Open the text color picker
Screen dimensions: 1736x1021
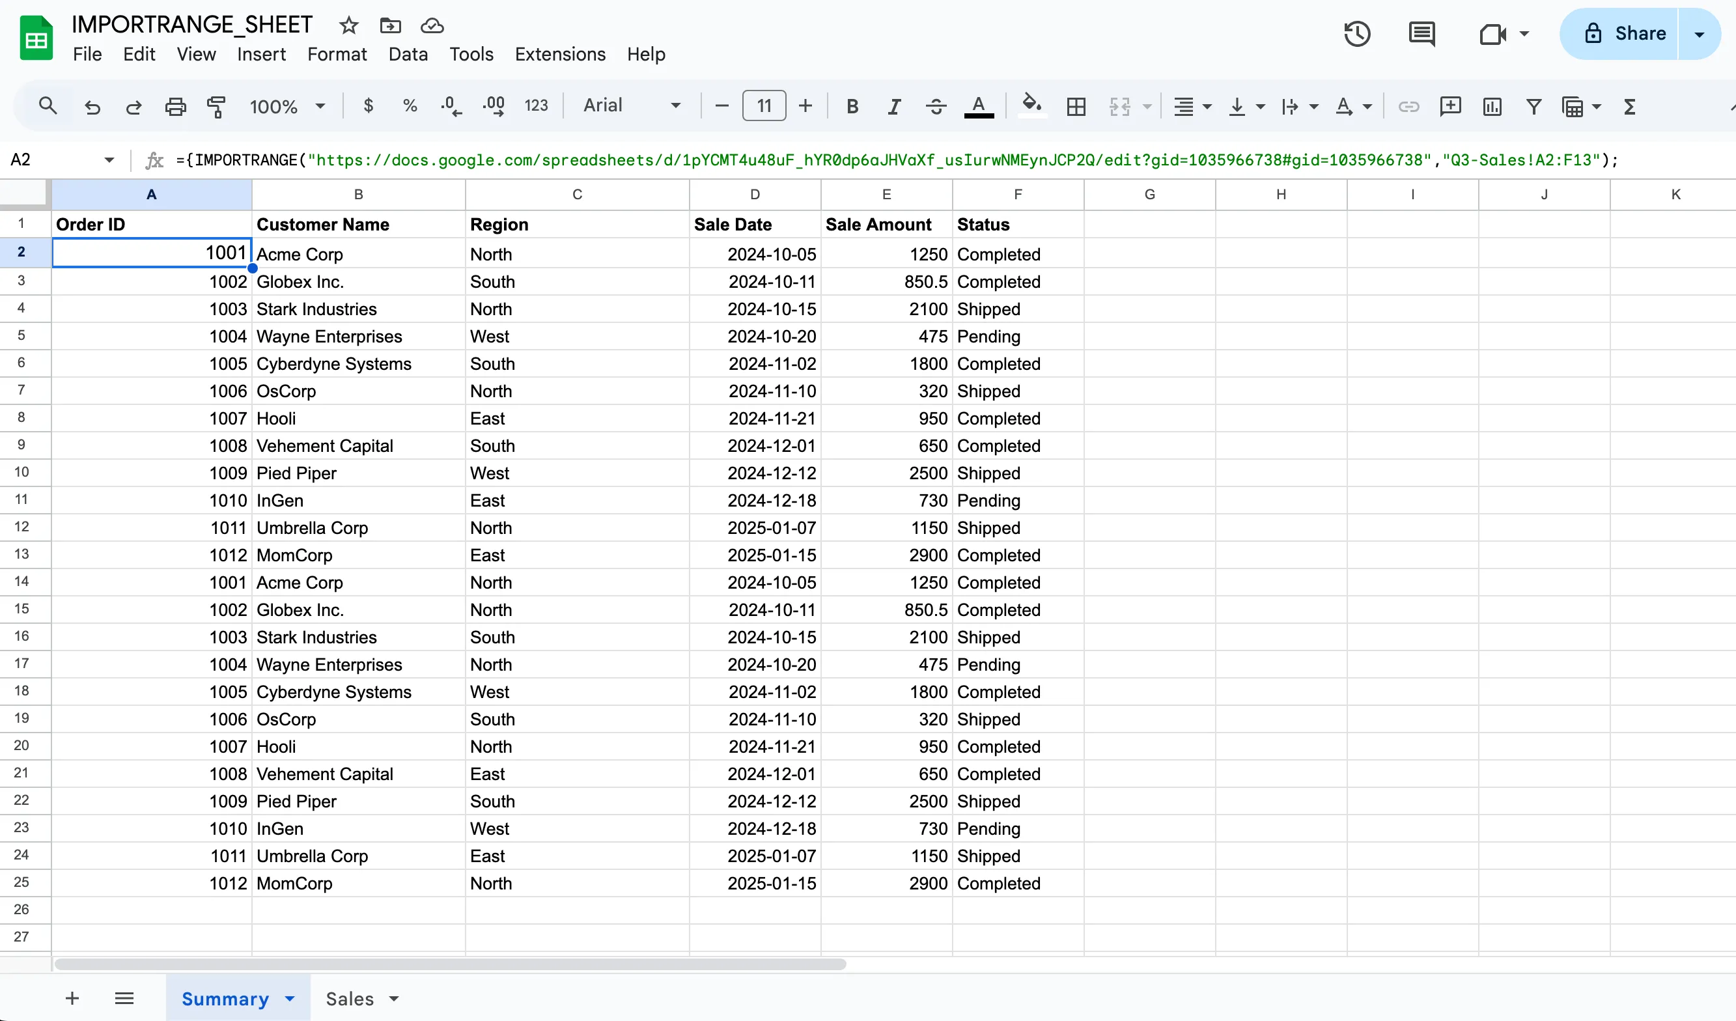[x=979, y=105]
